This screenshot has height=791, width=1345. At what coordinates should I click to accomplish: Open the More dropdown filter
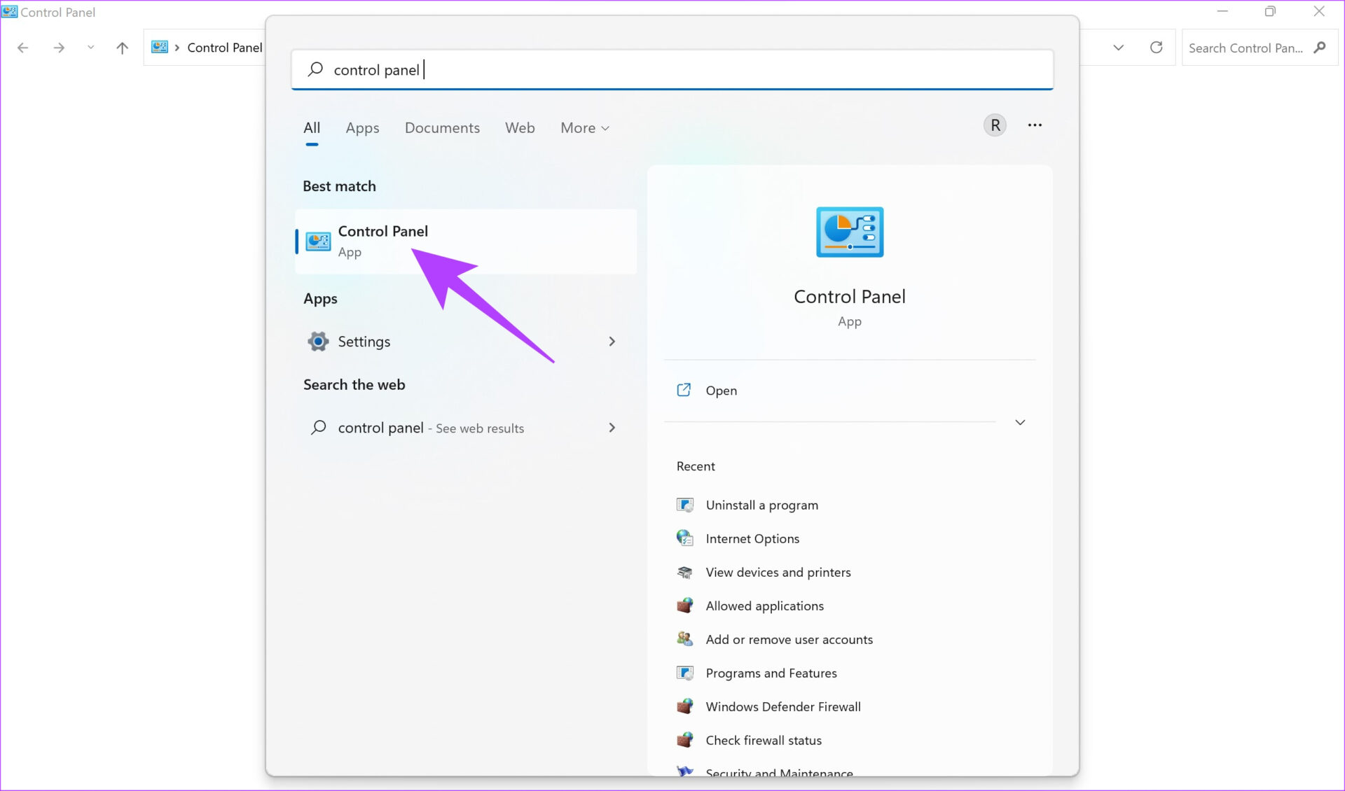tap(585, 128)
